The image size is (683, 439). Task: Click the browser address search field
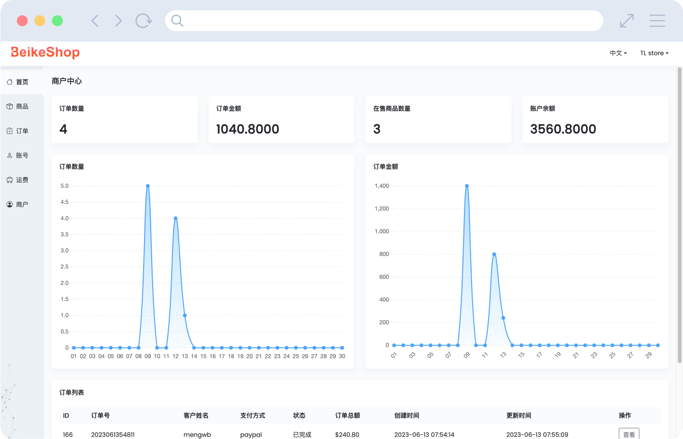click(384, 21)
